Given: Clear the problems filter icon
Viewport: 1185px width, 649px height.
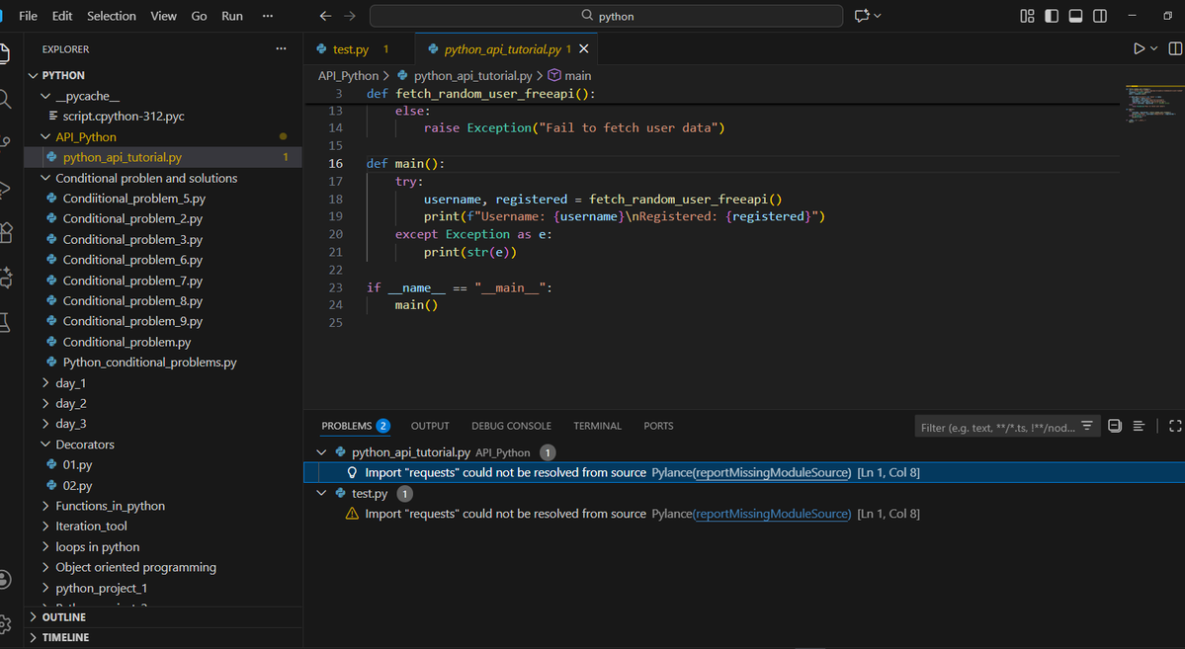Looking at the screenshot, I should tap(1087, 426).
